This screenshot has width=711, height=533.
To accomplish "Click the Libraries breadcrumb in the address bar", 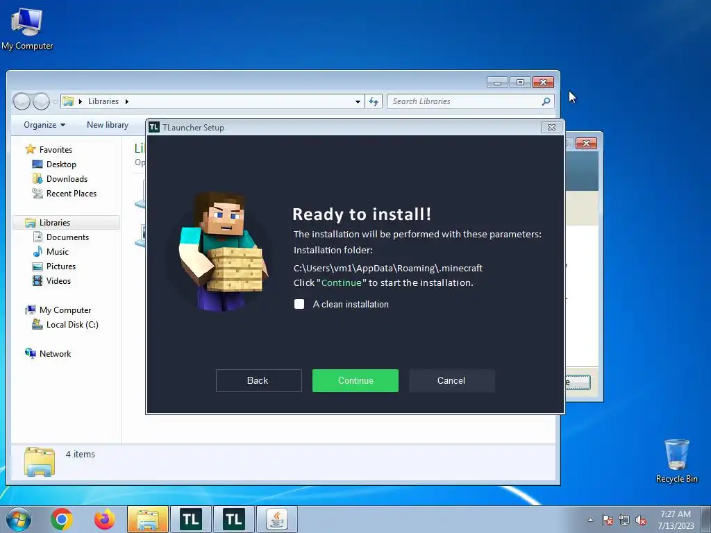I will pyautogui.click(x=103, y=101).
